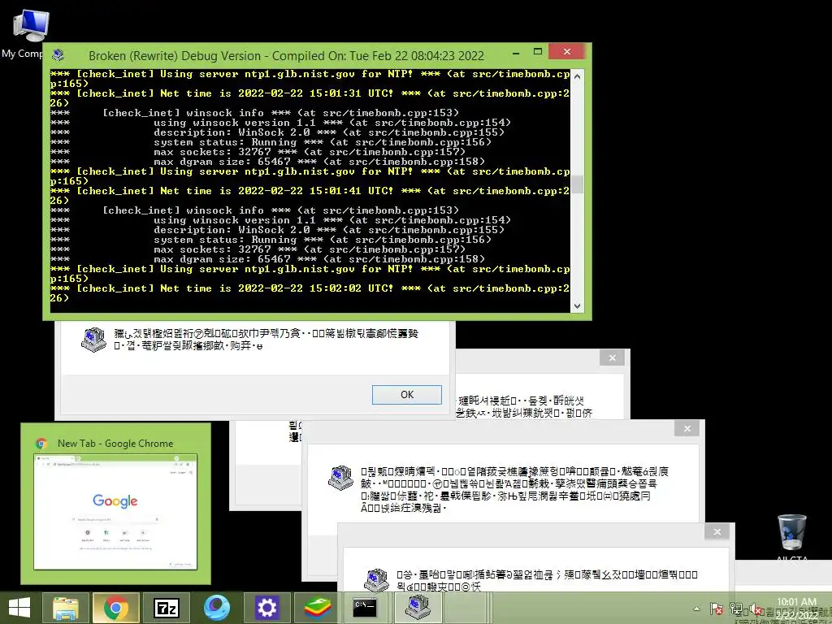Open the debug console window system menu icon
The width and height of the screenshot is (832, 624).
[x=58, y=55]
